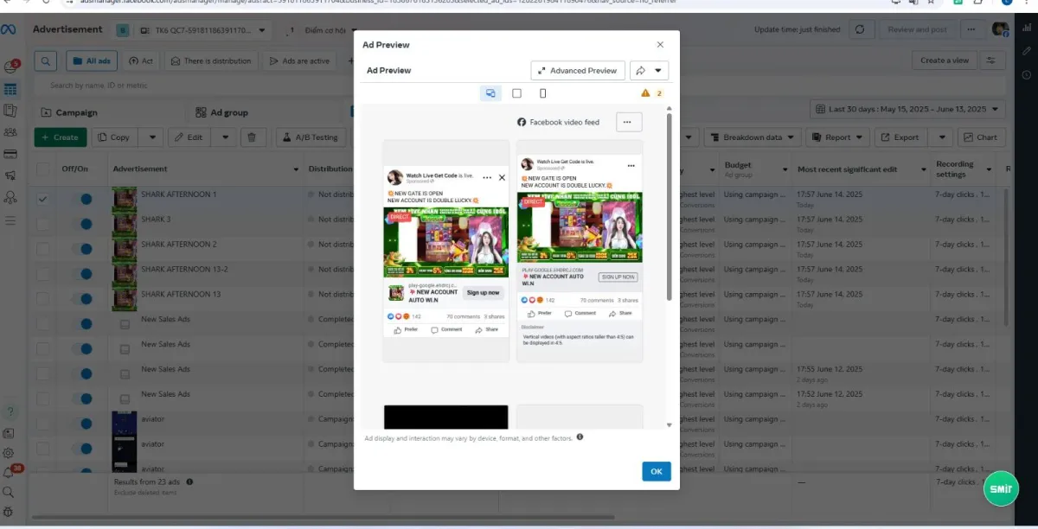Screen dimensions: 1038x529
Task: Dismiss the left ad preview with X
Action: [x=502, y=177]
